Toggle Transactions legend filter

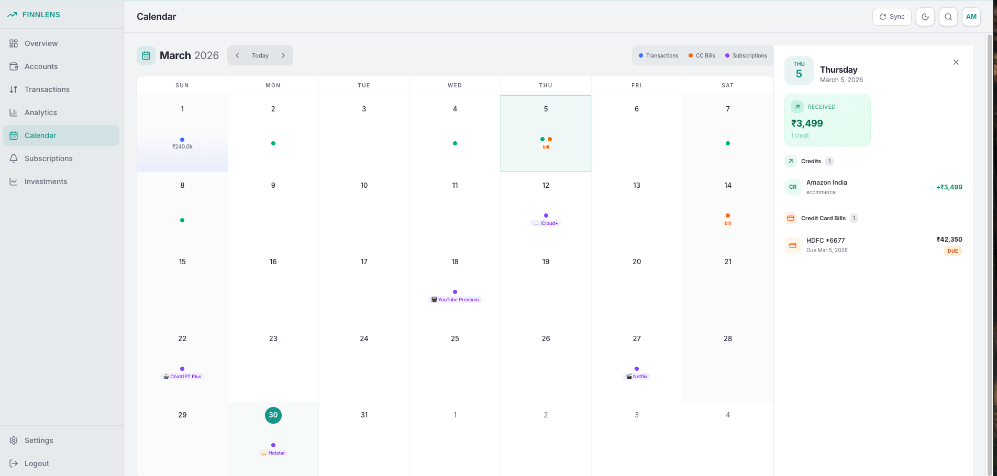(659, 55)
